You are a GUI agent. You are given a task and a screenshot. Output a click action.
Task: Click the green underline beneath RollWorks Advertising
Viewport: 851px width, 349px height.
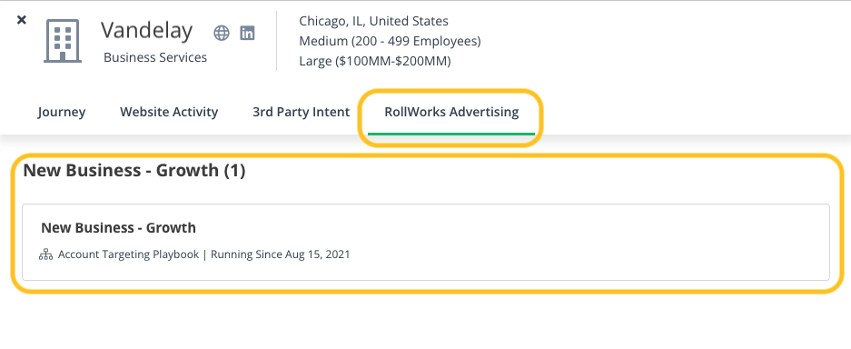point(451,133)
